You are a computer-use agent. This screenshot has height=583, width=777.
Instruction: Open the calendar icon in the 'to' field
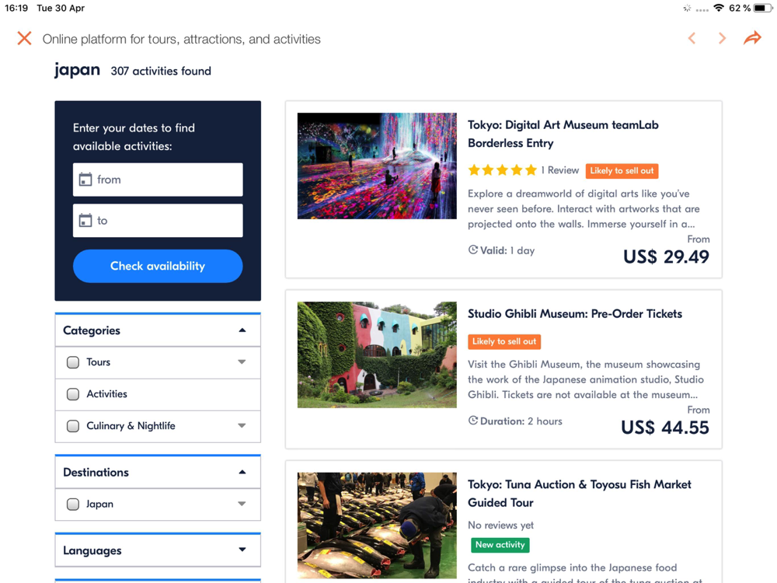tap(85, 220)
